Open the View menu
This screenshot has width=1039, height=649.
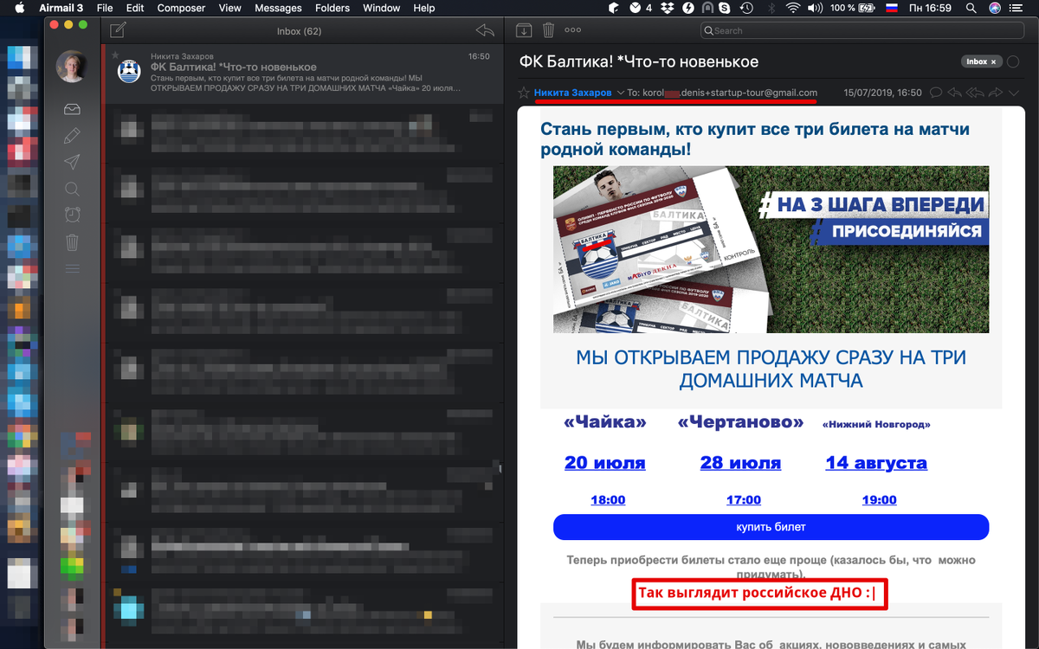[x=230, y=8]
